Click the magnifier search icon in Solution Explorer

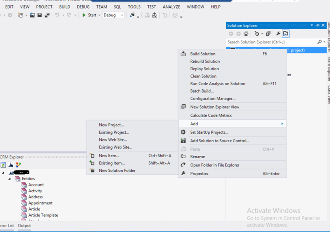pos(319,42)
